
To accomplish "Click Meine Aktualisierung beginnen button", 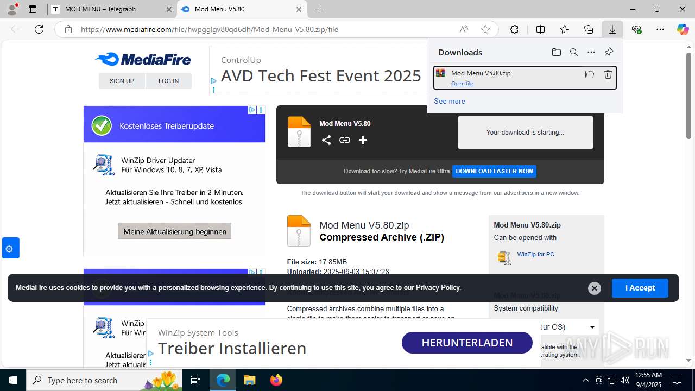I will pyautogui.click(x=175, y=231).
